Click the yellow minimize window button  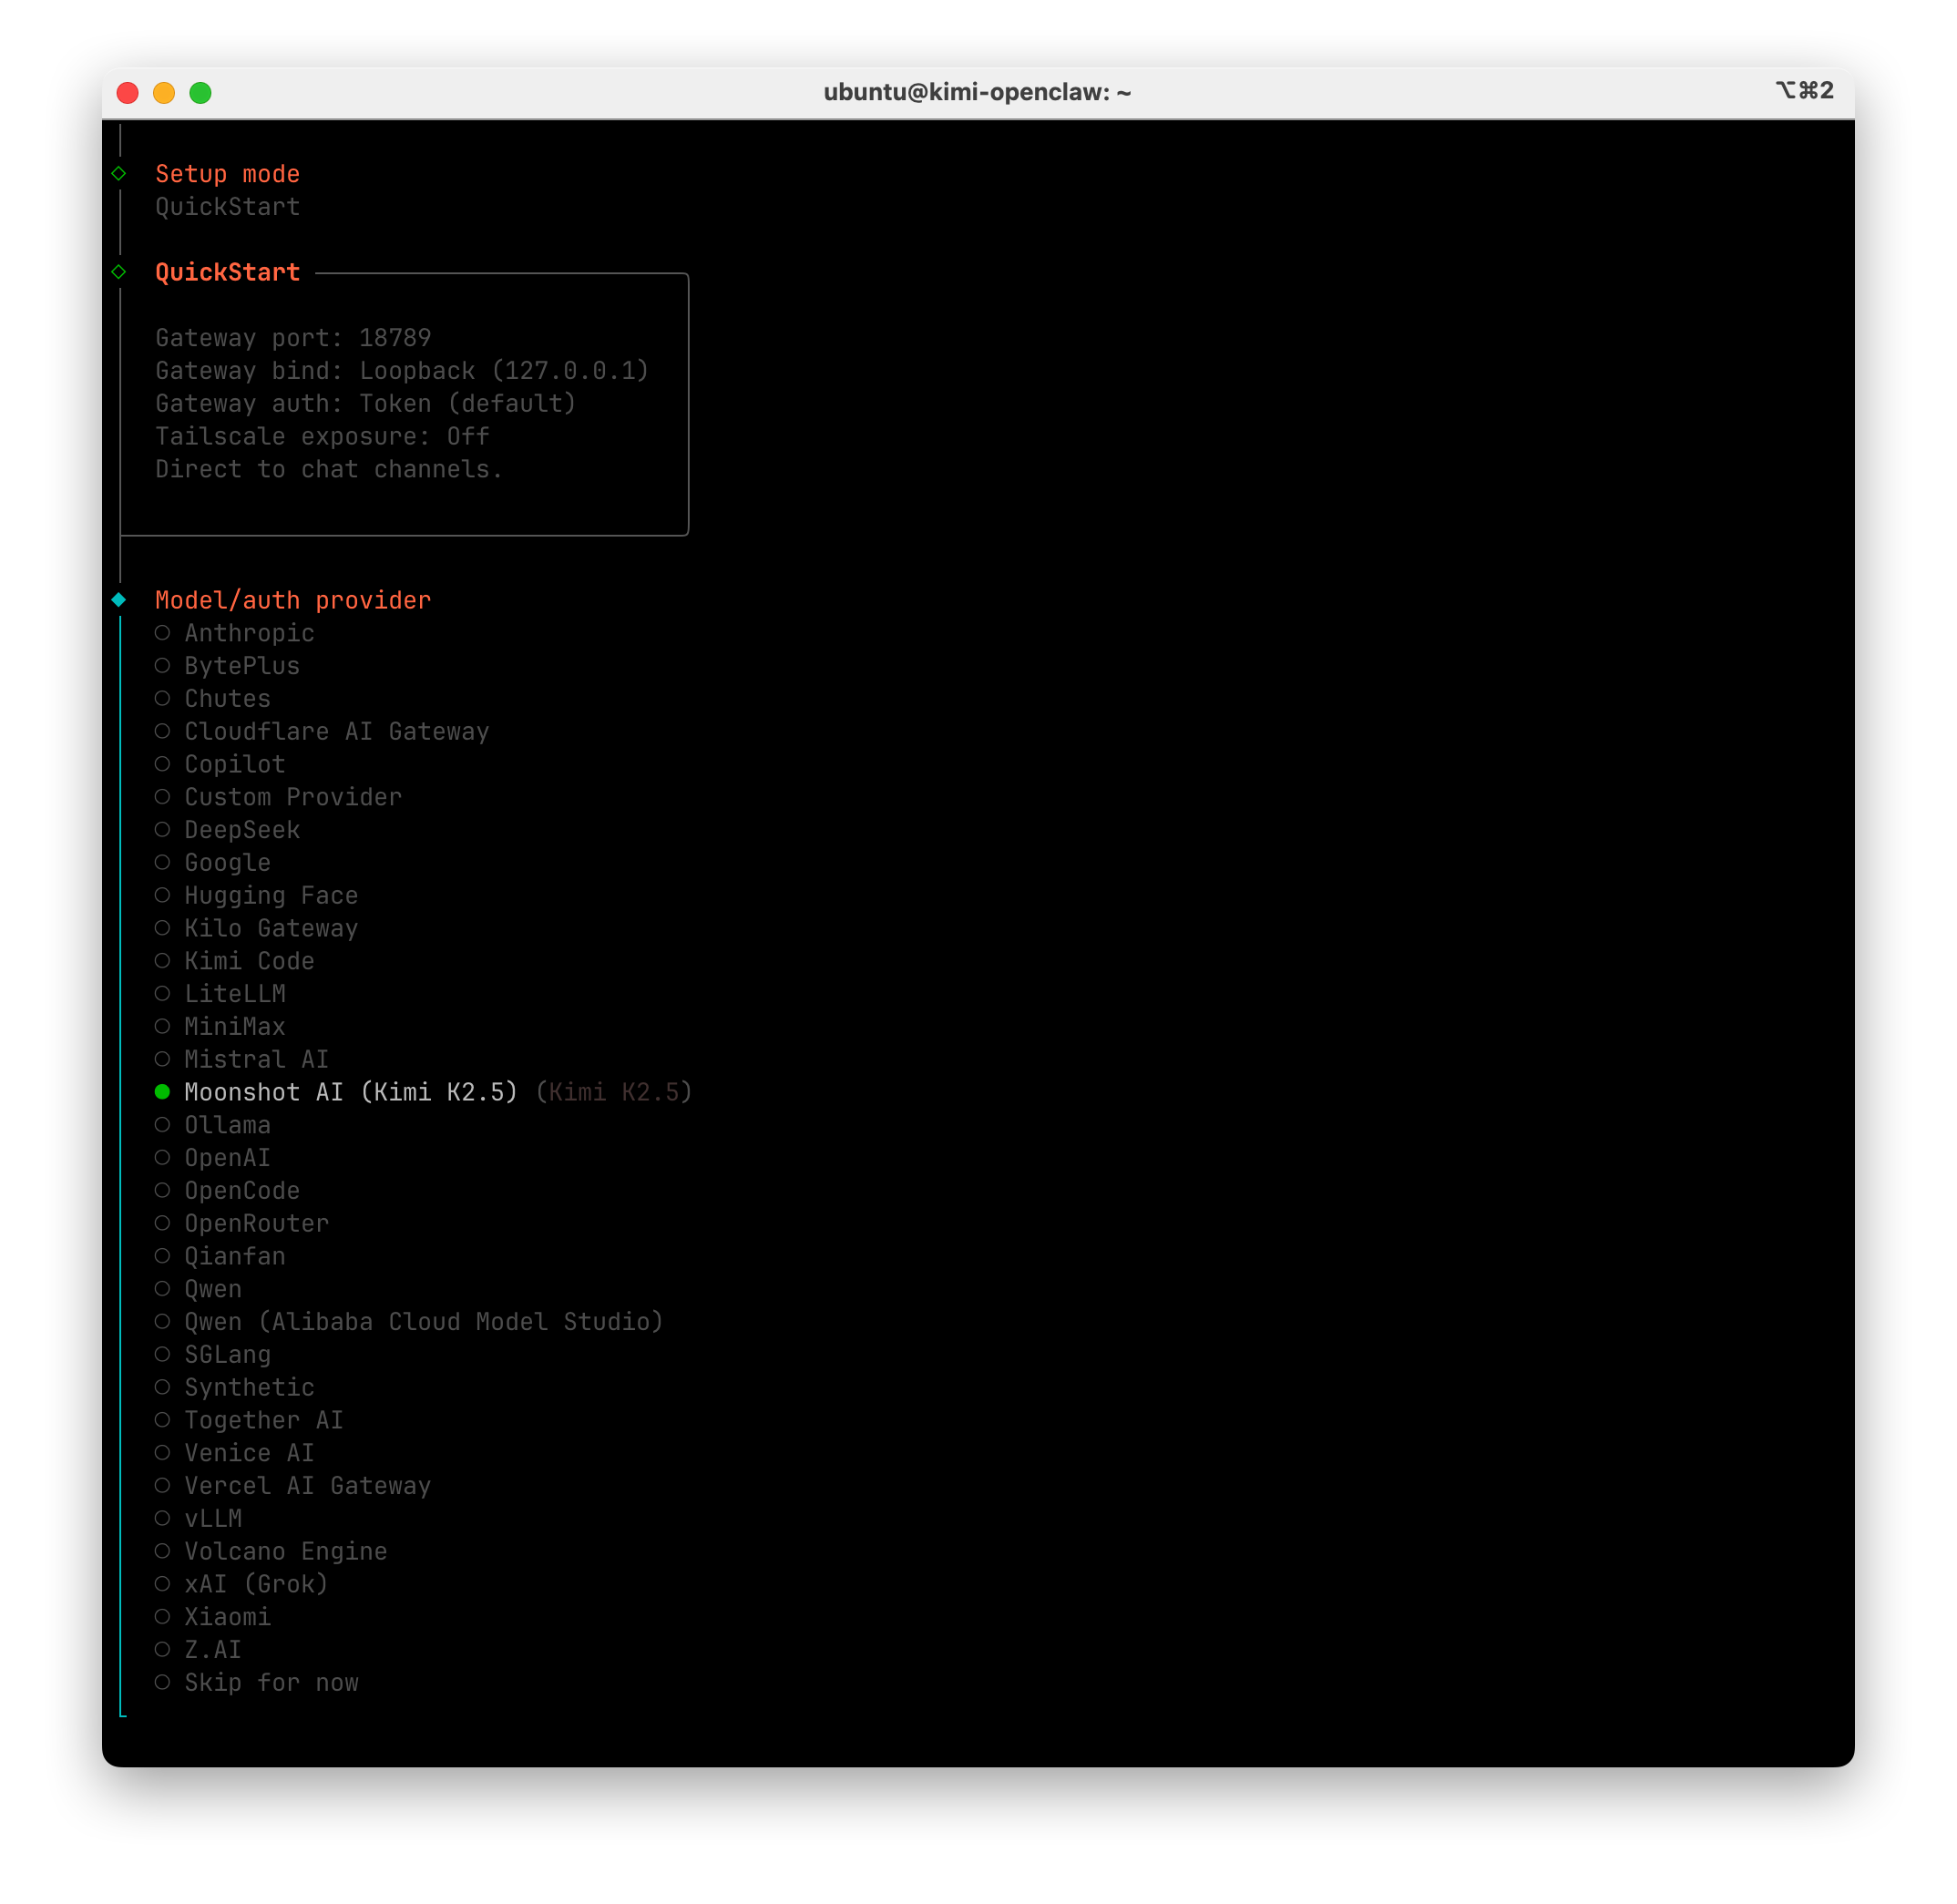tap(164, 93)
